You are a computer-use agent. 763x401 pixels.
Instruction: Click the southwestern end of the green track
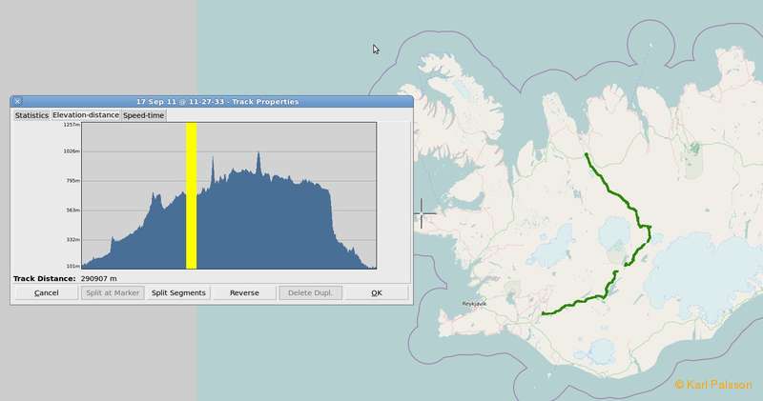[542, 313]
